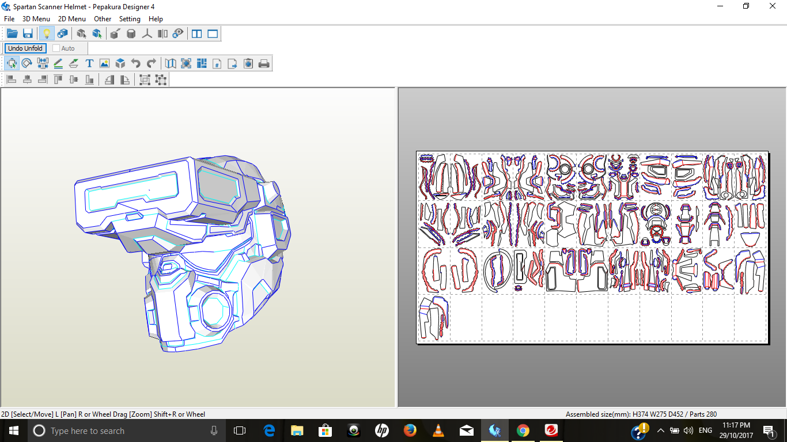This screenshot has height=442, width=787.
Task: Select the Insert Image tool
Action: pyautogui.click(x=104, y=63)
